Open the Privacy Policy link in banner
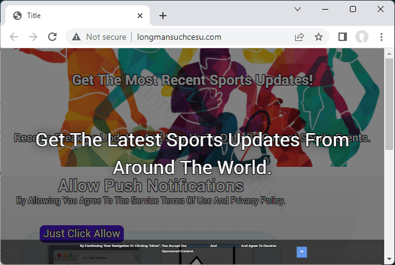Viewport: 395px width, 265px height. point(227,246)
